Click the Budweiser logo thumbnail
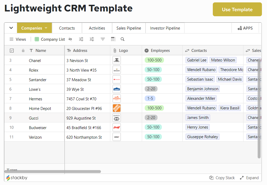This screenshot has width=267, height=185. 117,127
